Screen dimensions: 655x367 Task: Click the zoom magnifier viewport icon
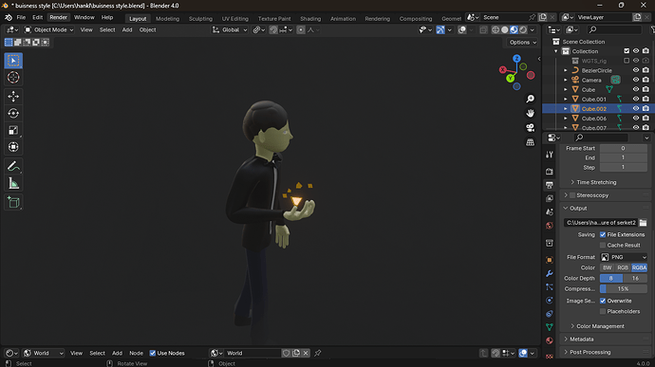coord(530,99)
